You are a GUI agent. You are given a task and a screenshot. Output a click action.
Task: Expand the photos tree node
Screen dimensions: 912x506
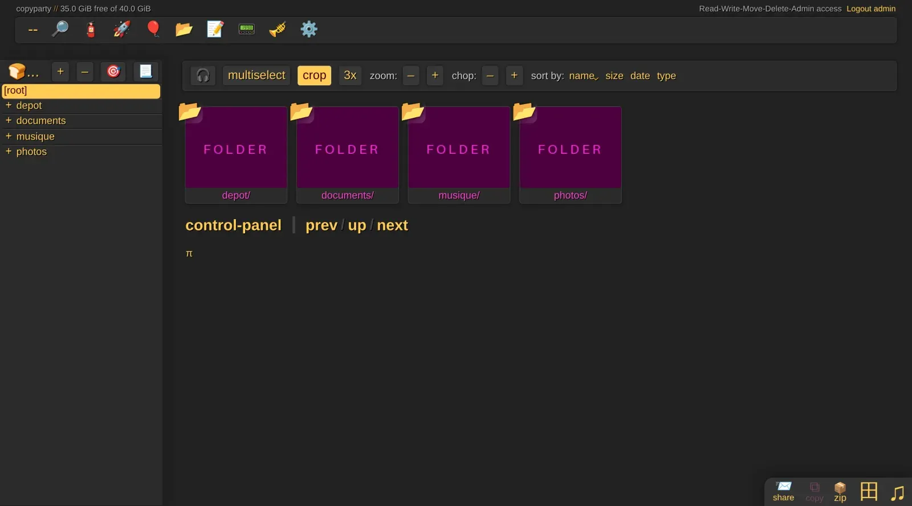point(9,151)
